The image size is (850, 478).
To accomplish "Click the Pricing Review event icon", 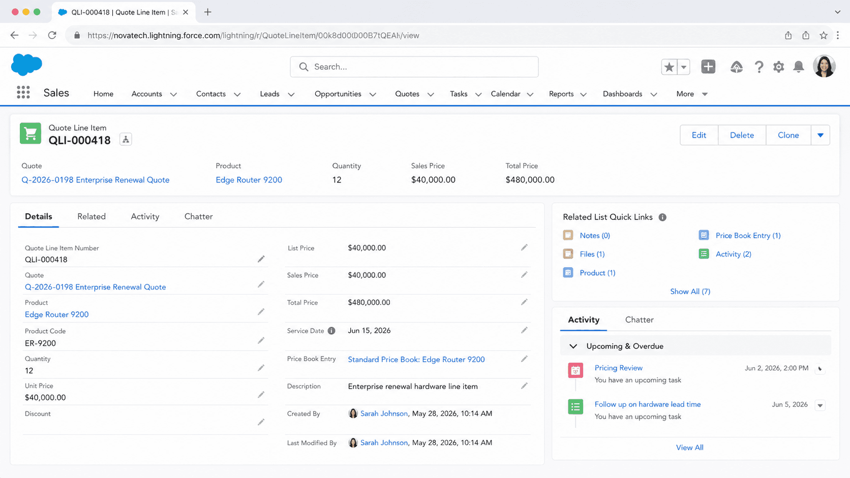I will [575, 370].
